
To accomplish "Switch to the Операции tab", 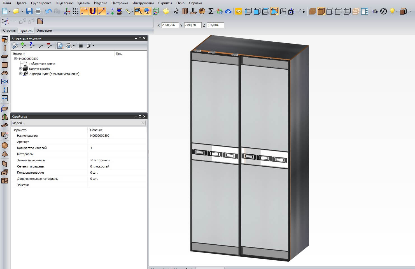I will [44, 30].
